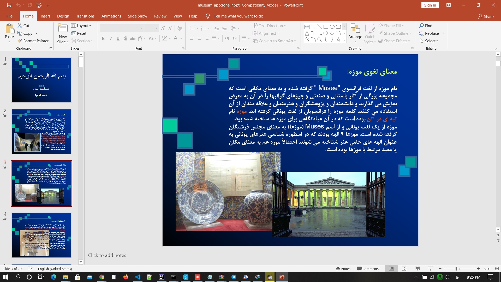
Task: Click the Share button
Action: (x=486, y=16)
